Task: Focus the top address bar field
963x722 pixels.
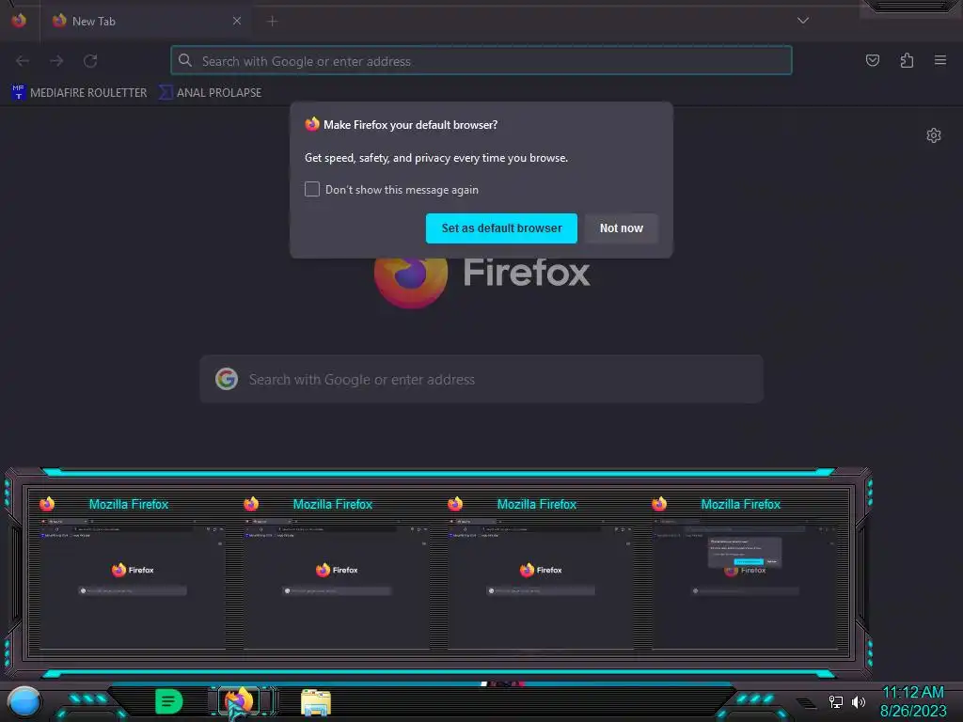Action: pyautogui.click(x=481, y=61)
